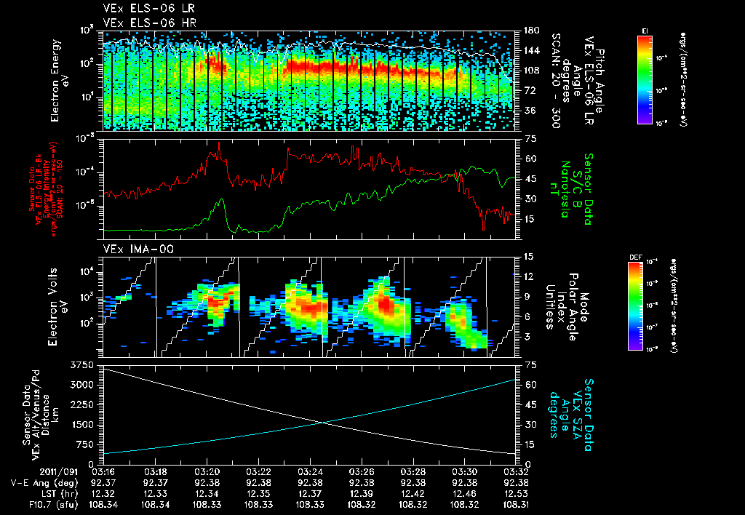Viewport: 745px width, 515px height.
Task: Click the 03:26 time tick label
Action: [x=362, y=472]
